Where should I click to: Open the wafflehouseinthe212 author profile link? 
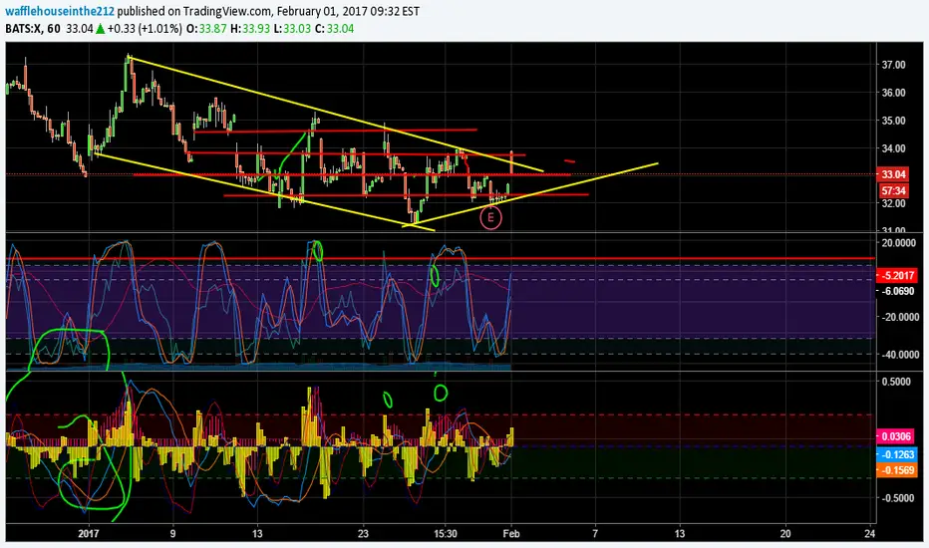click(60, 11)
